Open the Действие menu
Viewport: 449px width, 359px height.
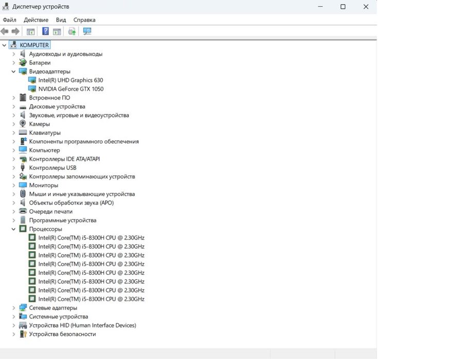click(36, 19)
